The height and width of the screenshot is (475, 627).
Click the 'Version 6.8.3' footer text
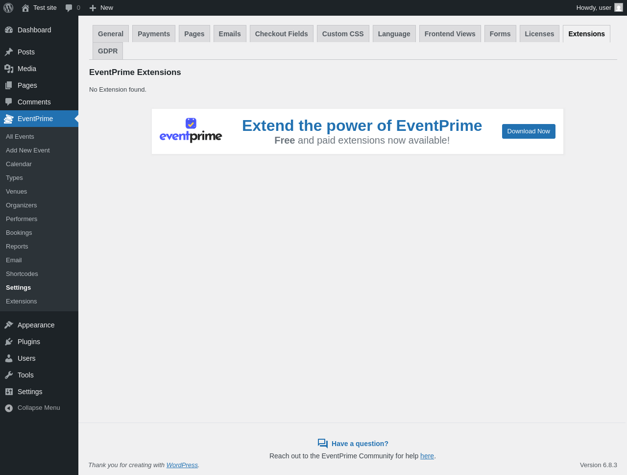[x=599, y=465]
